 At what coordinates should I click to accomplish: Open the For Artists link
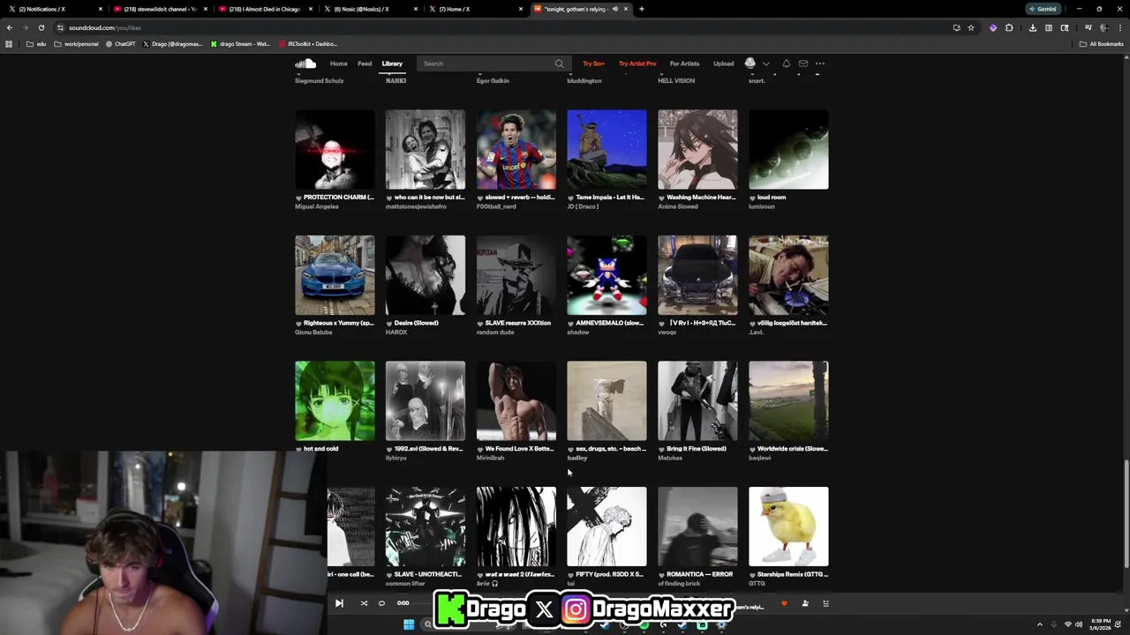coord(684,63)
